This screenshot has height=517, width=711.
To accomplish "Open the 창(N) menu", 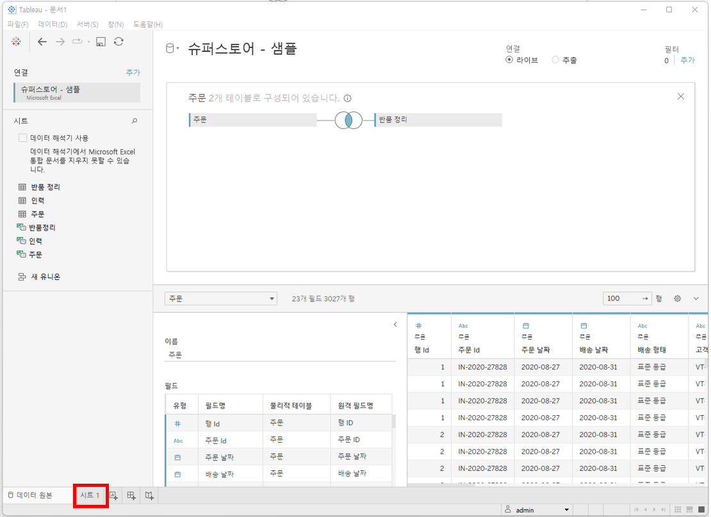I will 116,24.
